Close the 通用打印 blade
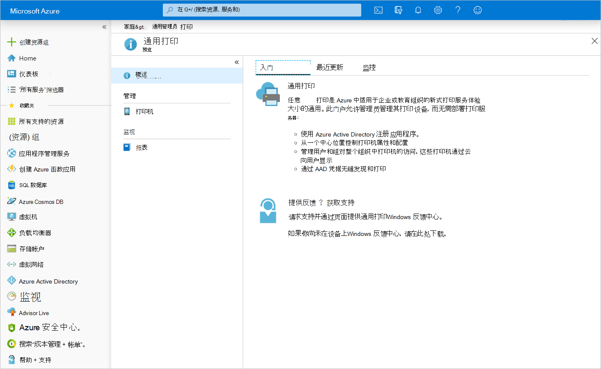Viewport: 601px width, 369px height. tap(594, 41)
